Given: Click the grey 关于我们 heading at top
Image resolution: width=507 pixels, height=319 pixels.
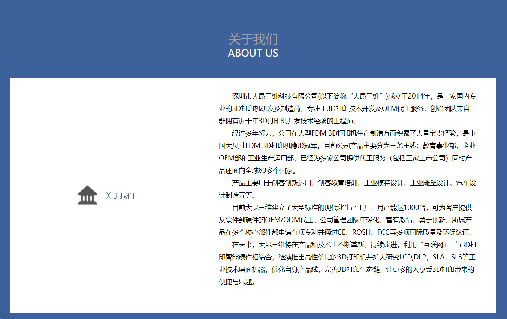Looking at the screenshot, I should [253, 39].
